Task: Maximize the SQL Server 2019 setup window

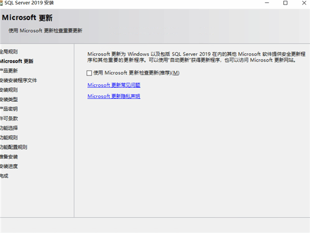Action: pyautogui.click(x=285, y=3)
